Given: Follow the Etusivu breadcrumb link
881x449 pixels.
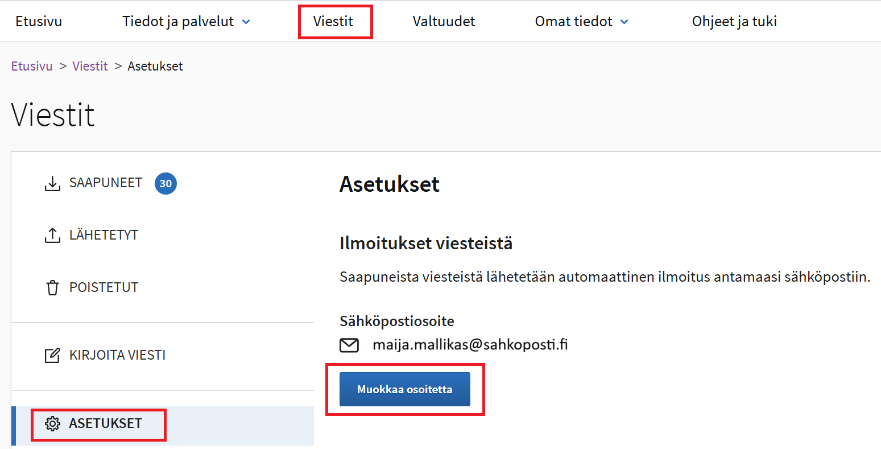Looking at the screenshot, I should (32, 66).
